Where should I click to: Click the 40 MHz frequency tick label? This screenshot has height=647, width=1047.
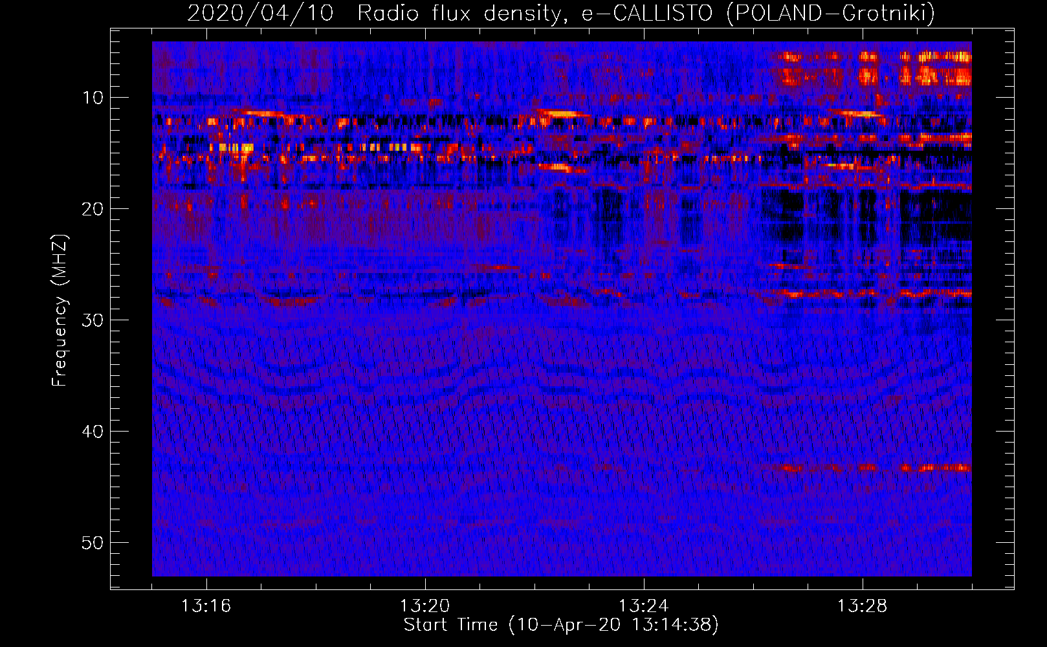point(93,432)
